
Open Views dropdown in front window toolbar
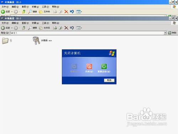tap(79, 28)
